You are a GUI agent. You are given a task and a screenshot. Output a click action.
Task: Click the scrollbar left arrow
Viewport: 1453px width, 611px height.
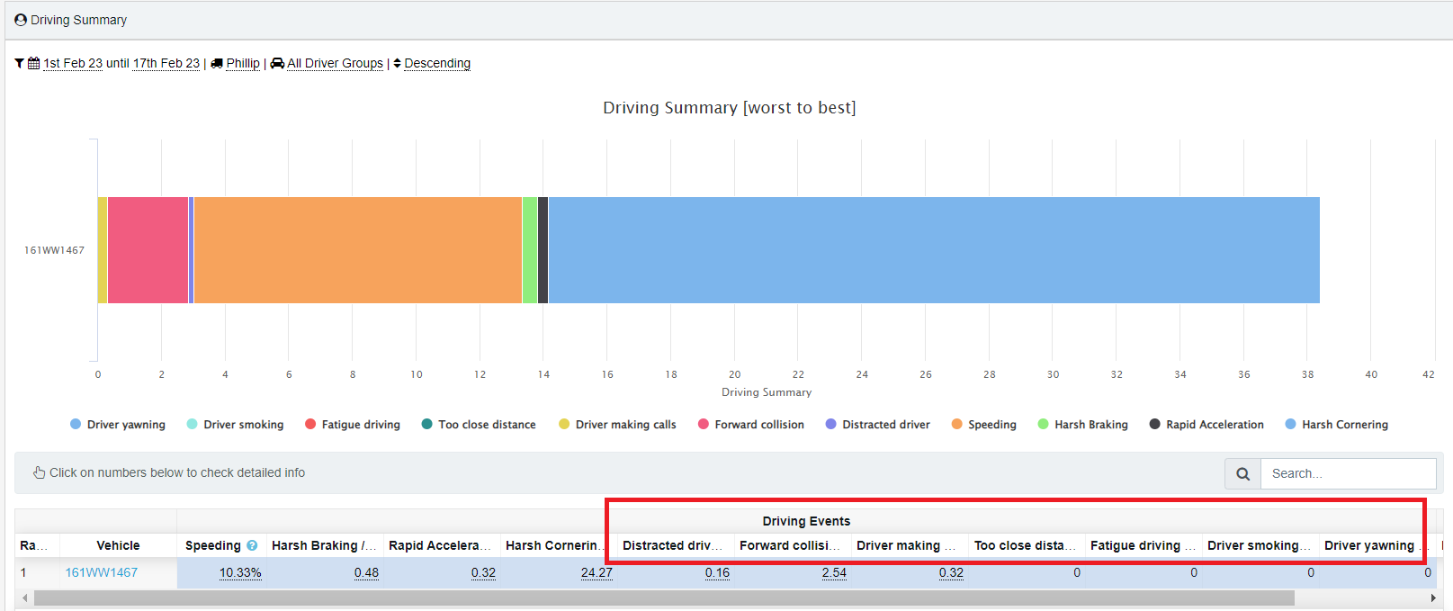pos(24,598)
